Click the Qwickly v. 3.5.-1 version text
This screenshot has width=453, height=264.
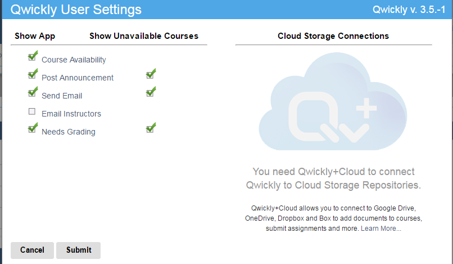click(409, 10)
